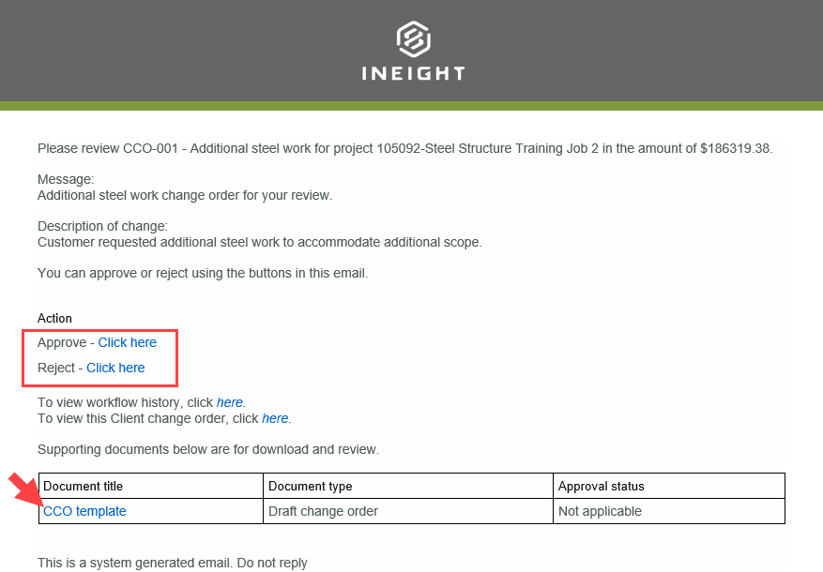
Task: Click the red box around Approve and Reject
Action: coord(99,357)
